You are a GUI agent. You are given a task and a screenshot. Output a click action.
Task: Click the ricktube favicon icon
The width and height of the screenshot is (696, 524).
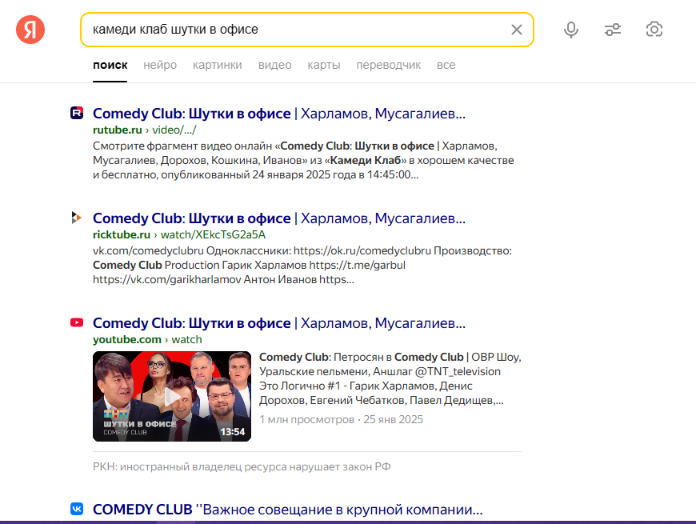[77, 218]
